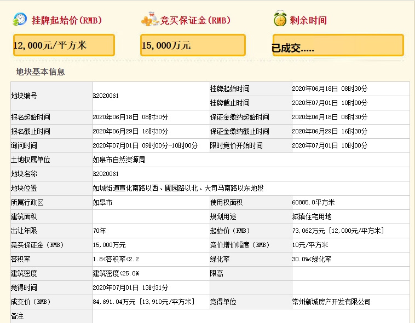Click the R2020061 value next to 地块名称
The image size is (415, 323).
click(x=106, y=174)
